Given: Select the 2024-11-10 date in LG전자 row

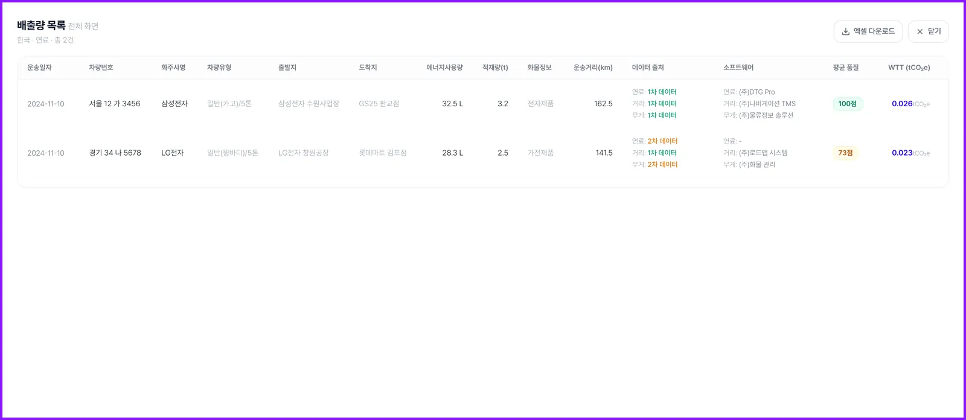Looking at the screenshot, I should tap(46, 153).
